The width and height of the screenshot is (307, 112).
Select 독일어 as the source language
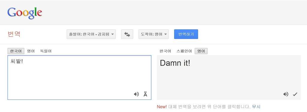(46, 51)
